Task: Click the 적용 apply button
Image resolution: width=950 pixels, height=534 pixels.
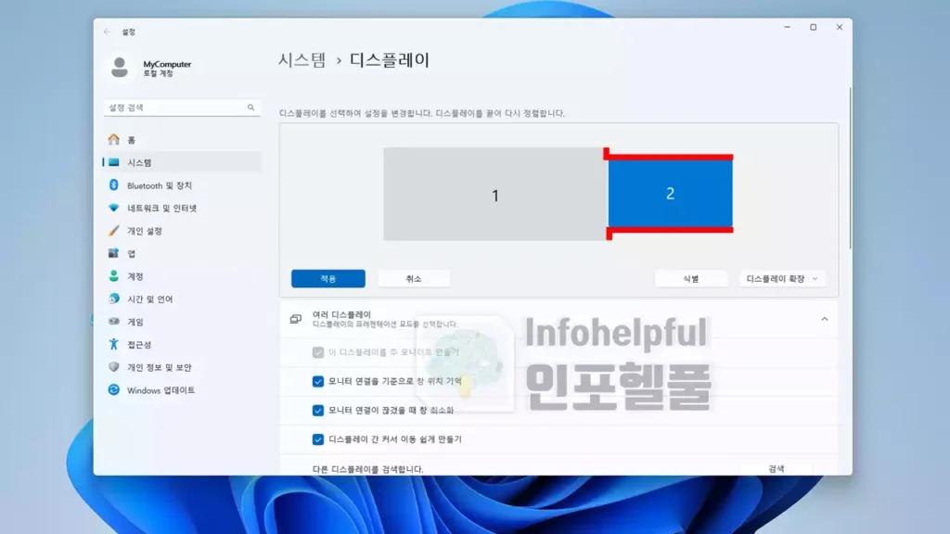Action: pos(327,278)
